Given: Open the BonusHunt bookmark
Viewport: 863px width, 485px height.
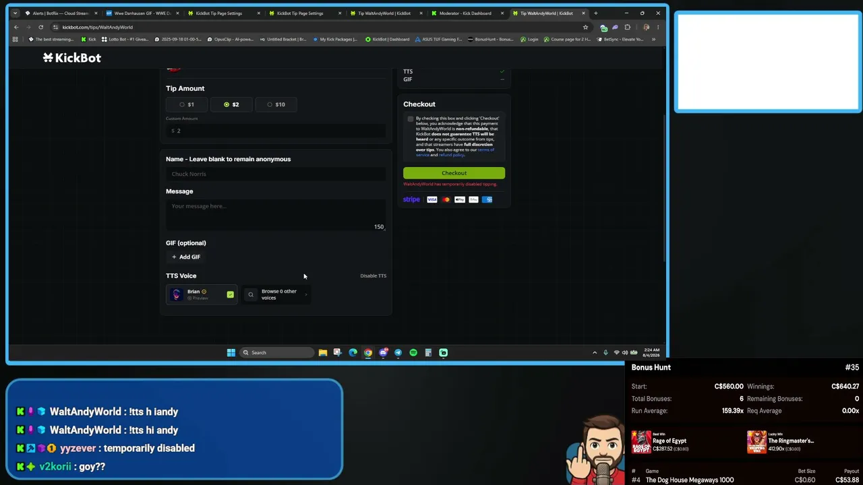Looking at the screenshot, I should tap(491, 39).
